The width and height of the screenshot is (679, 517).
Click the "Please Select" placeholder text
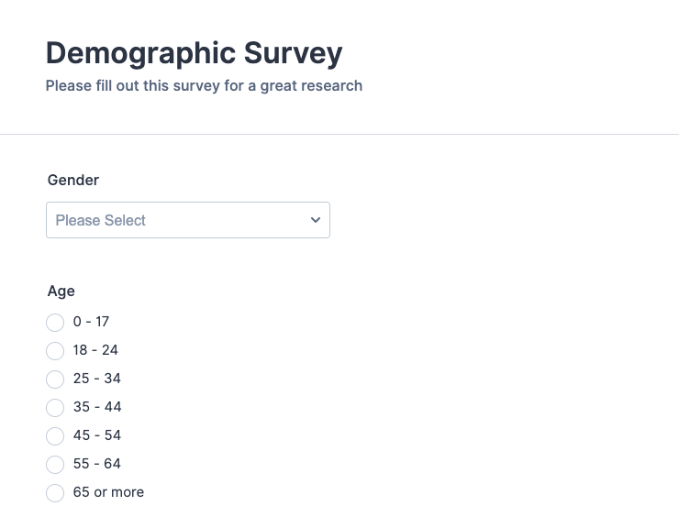pyautogui.click(x=101, y=220)
